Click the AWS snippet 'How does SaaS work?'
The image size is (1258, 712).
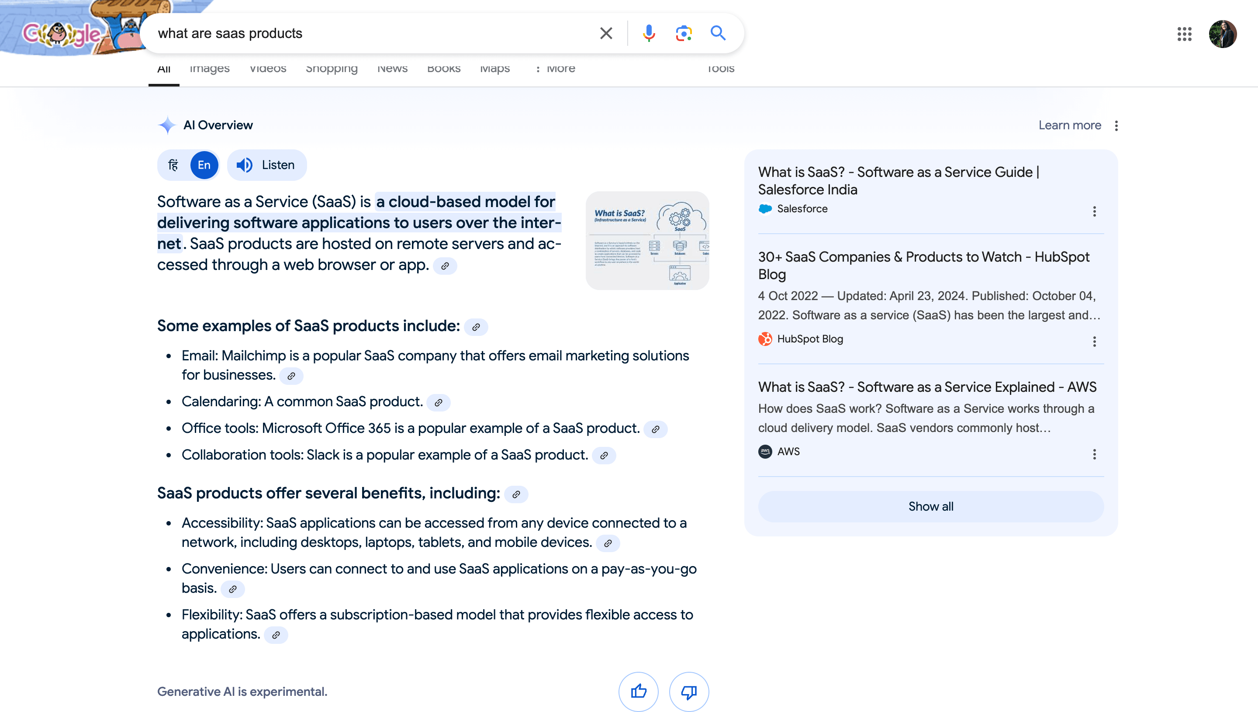pyautogui.click(x=926, y=418)
